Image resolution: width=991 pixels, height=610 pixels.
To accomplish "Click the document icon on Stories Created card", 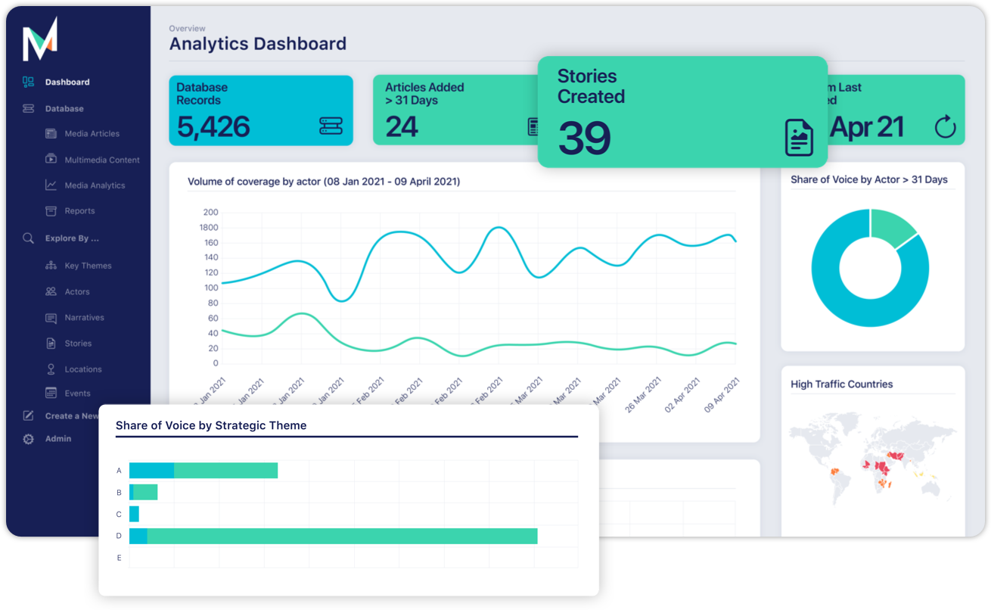I will [x=798, y=137].
